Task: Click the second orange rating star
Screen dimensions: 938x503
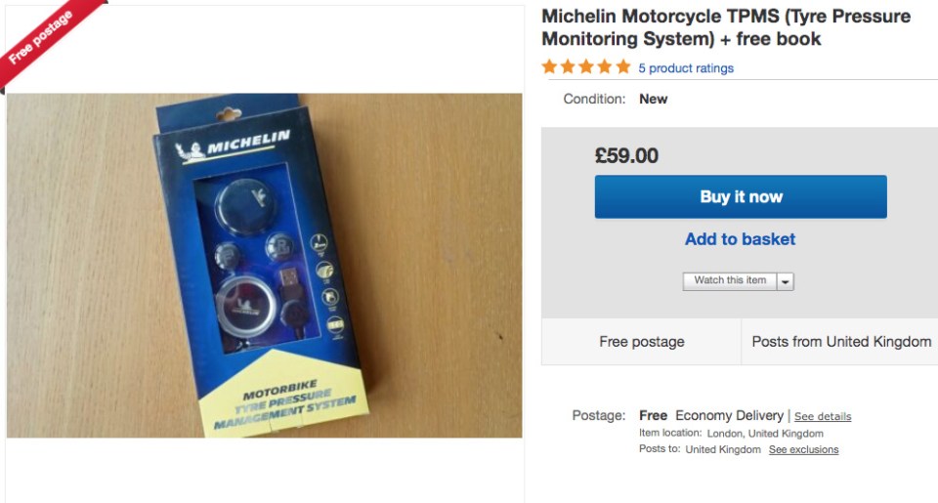Action: pos(568,66)
